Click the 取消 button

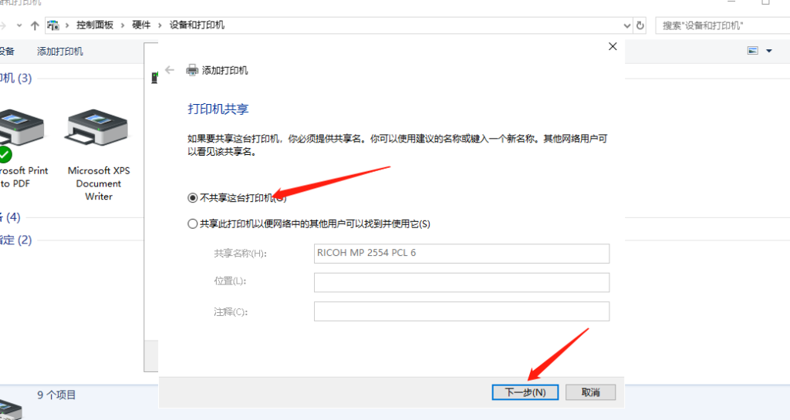(x=590, y=392)
